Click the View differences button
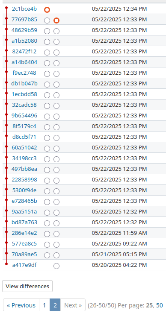The image size is (166, 313). point(27,286)
